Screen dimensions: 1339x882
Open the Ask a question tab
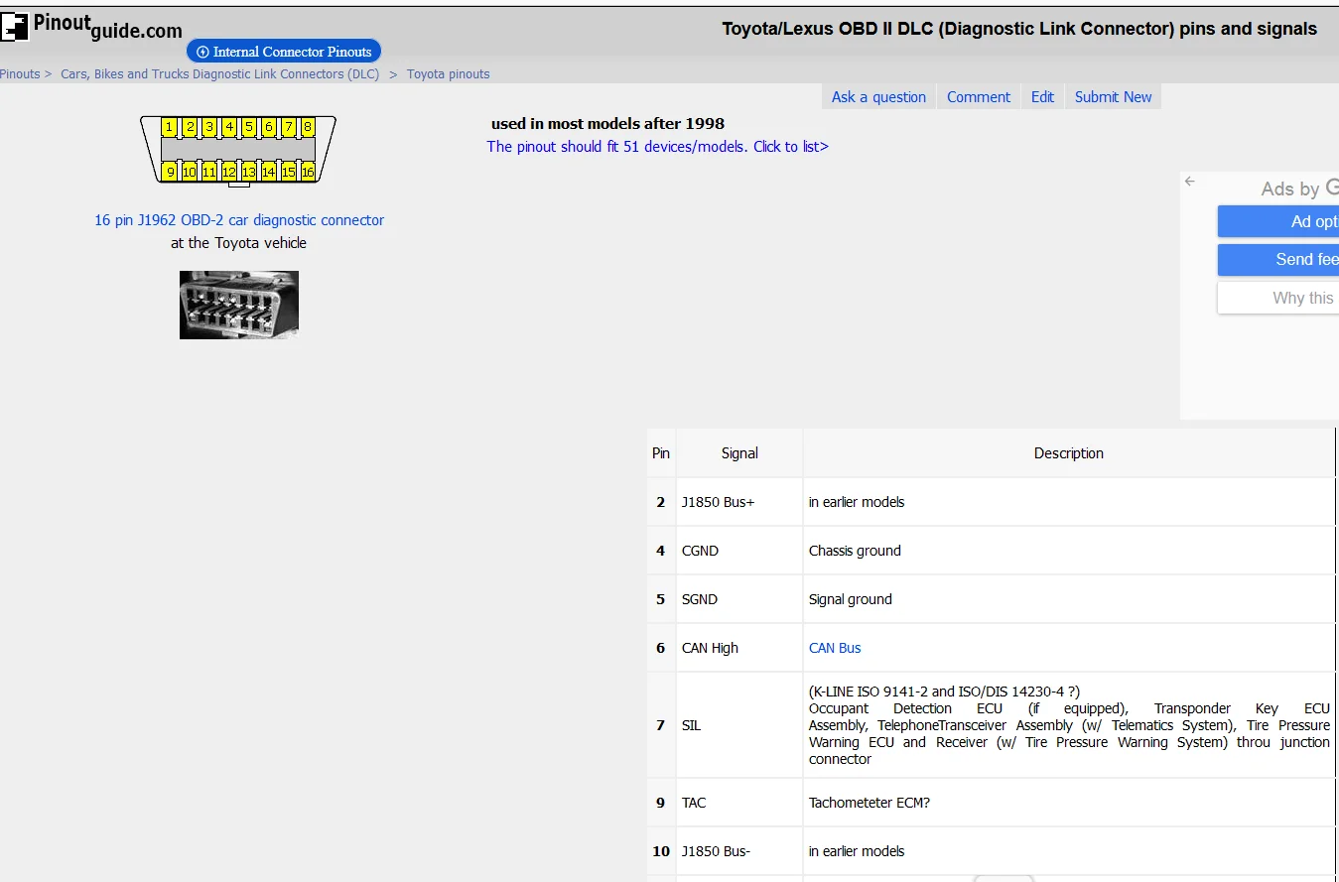coord(878,97)
